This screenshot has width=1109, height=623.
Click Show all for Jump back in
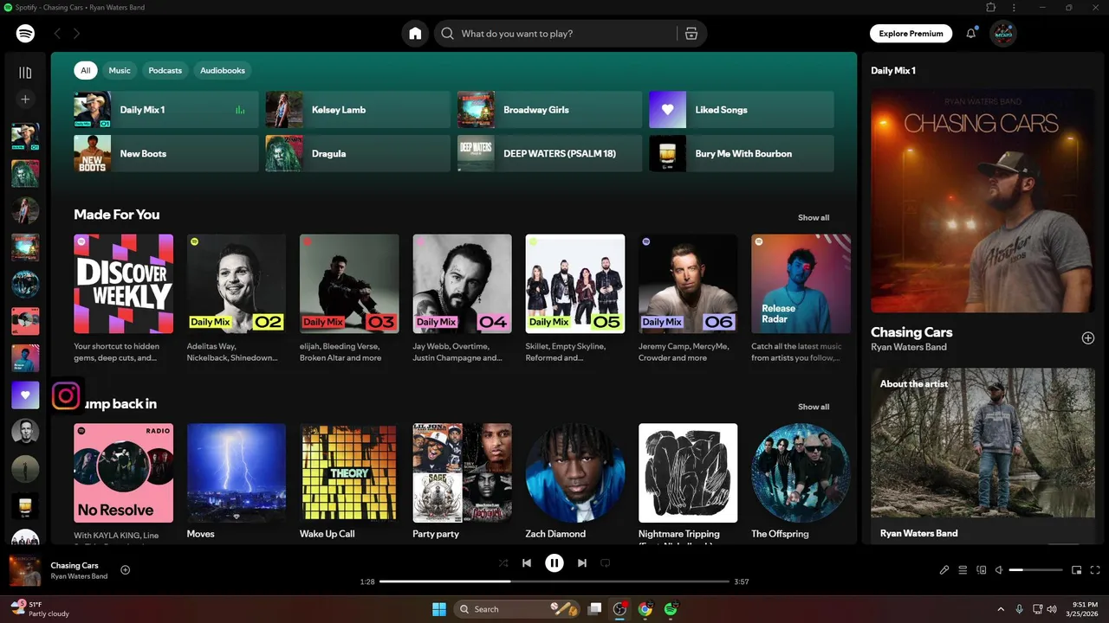pos(814,407)
